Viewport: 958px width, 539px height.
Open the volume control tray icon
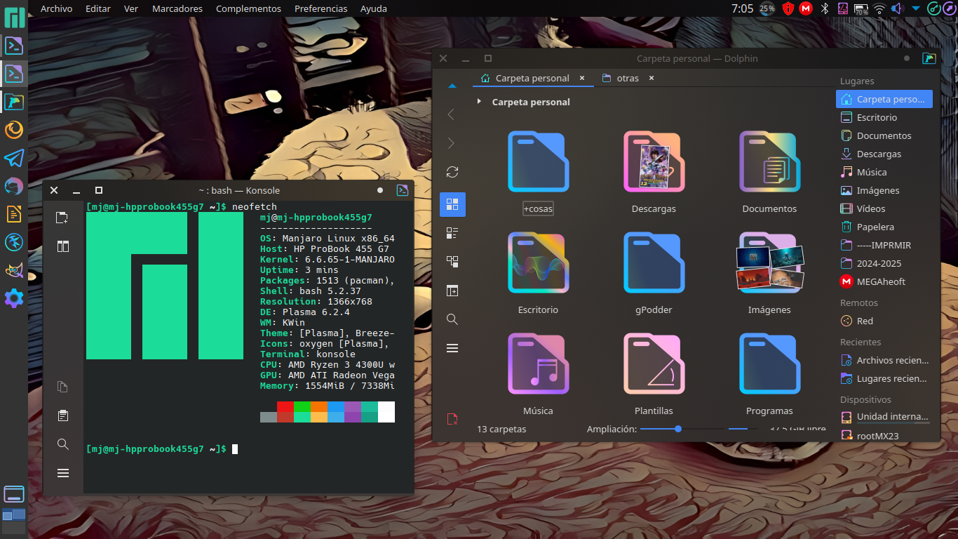(x=898, y=8)
